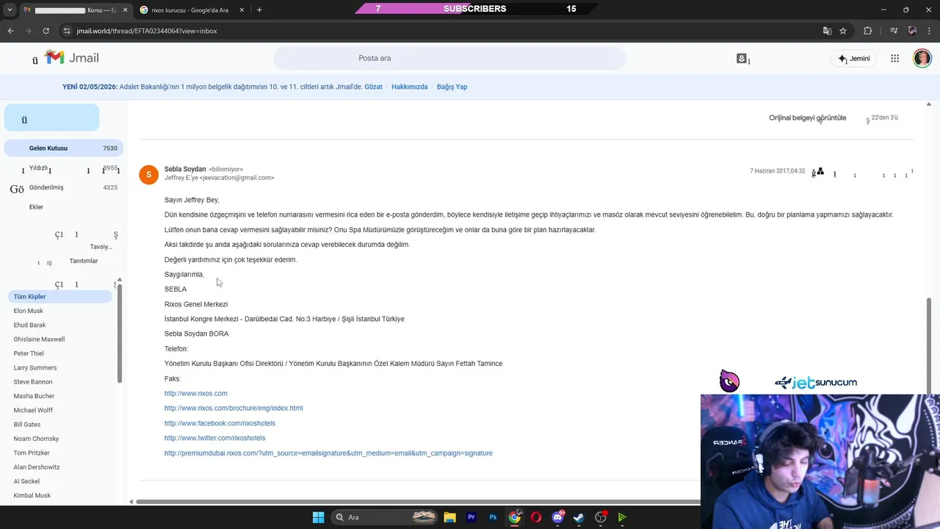Open the http://www.rixos.com link
The width and height of the screenshot is (940, 529).
pyautogui.click(x=196, y=393)
